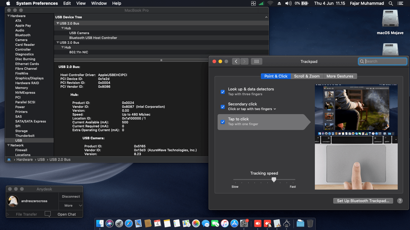The image size is (410, 230).
Task: Toggle the Tap to click checkbox
Action: pyautogui.click(x=223, y=122)
